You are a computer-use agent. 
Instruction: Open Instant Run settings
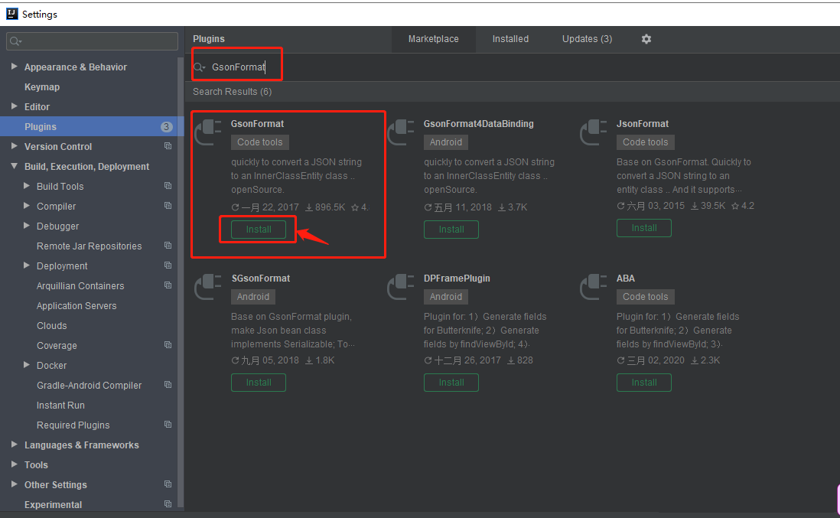60,406
